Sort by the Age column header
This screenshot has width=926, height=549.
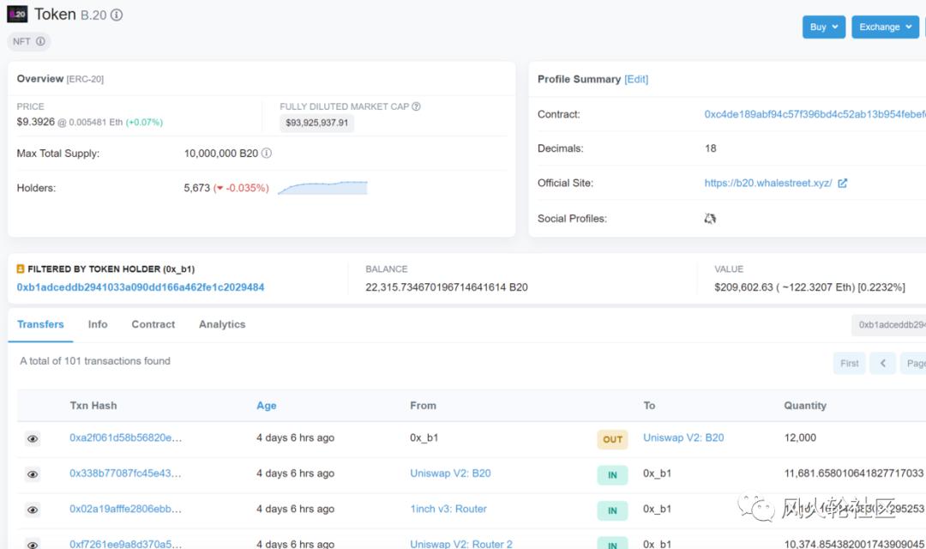coord(267,406)
